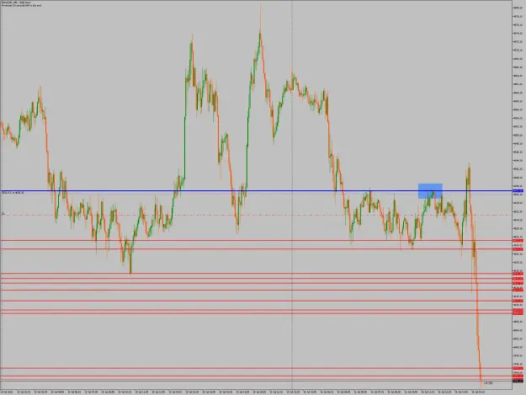Click the first date label on the time axis

pyautogui.click(x=7, y=392)
